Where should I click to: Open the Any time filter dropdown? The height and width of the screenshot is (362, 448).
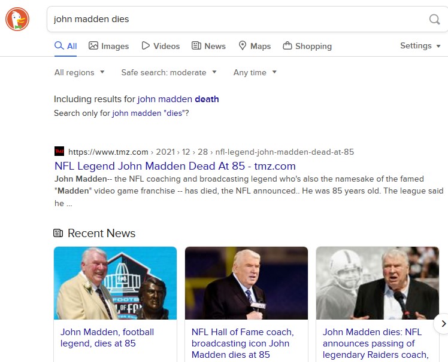pos(255,72)
